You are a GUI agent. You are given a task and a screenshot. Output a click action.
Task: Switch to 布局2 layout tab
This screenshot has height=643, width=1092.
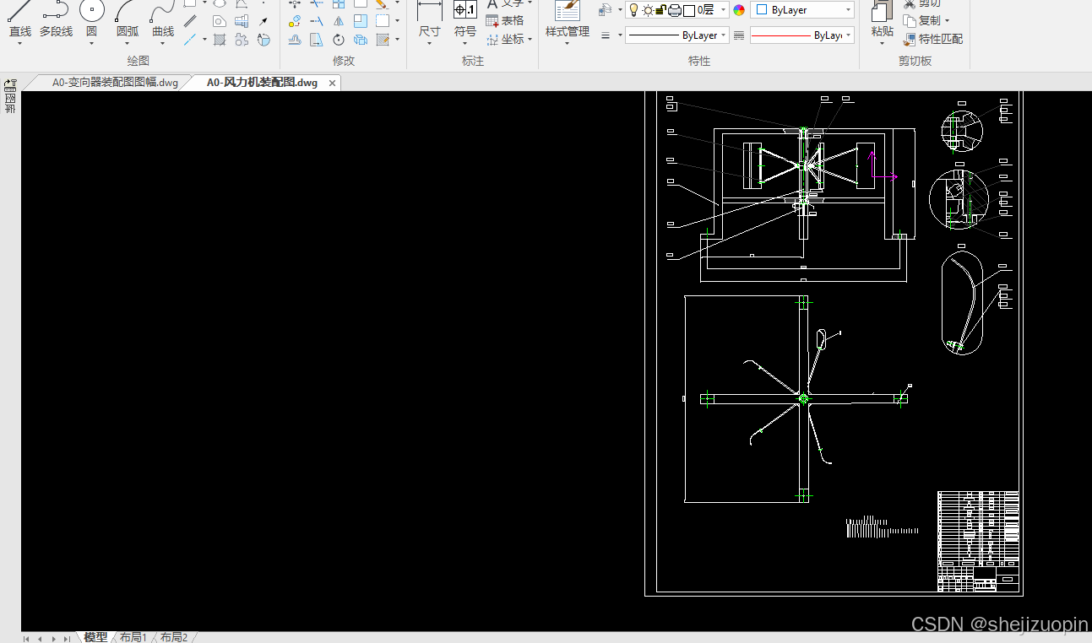click(x=174, y=637)
